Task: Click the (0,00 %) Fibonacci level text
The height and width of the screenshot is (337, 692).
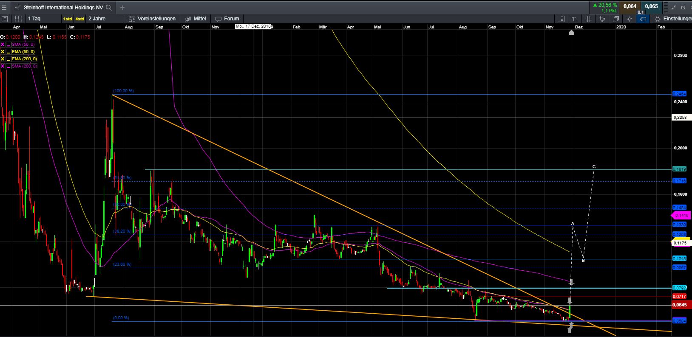Action: tap(121, 318)
